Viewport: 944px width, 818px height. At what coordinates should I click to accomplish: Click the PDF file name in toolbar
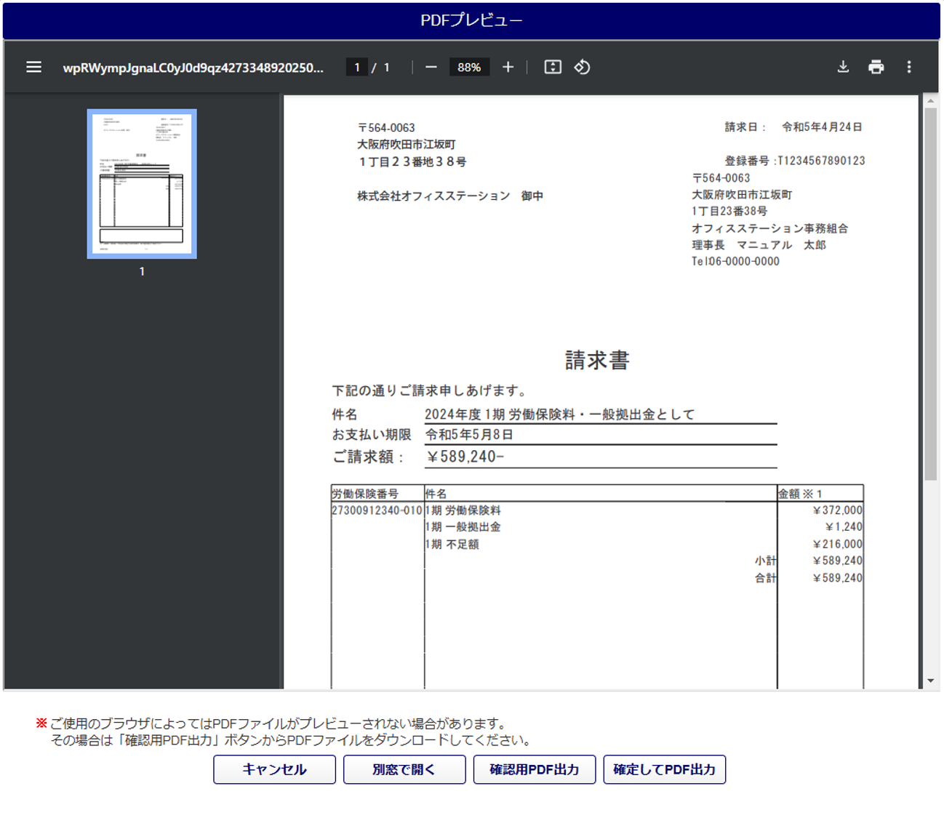coord(193,68)
